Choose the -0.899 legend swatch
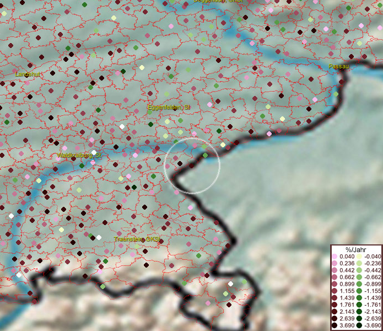Screen dimensions: 383x331 pyautogui.click(x=359, y=284)
